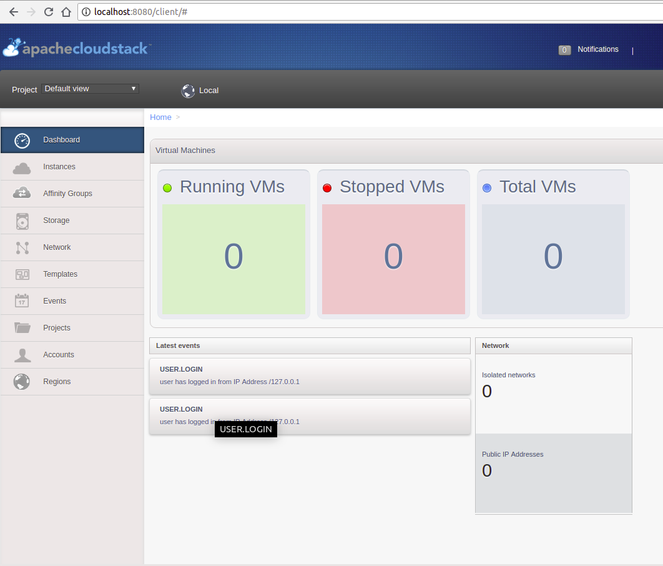663x566 pixels.
Task: Click the Events calendar icon
Action: coord(22,300)
